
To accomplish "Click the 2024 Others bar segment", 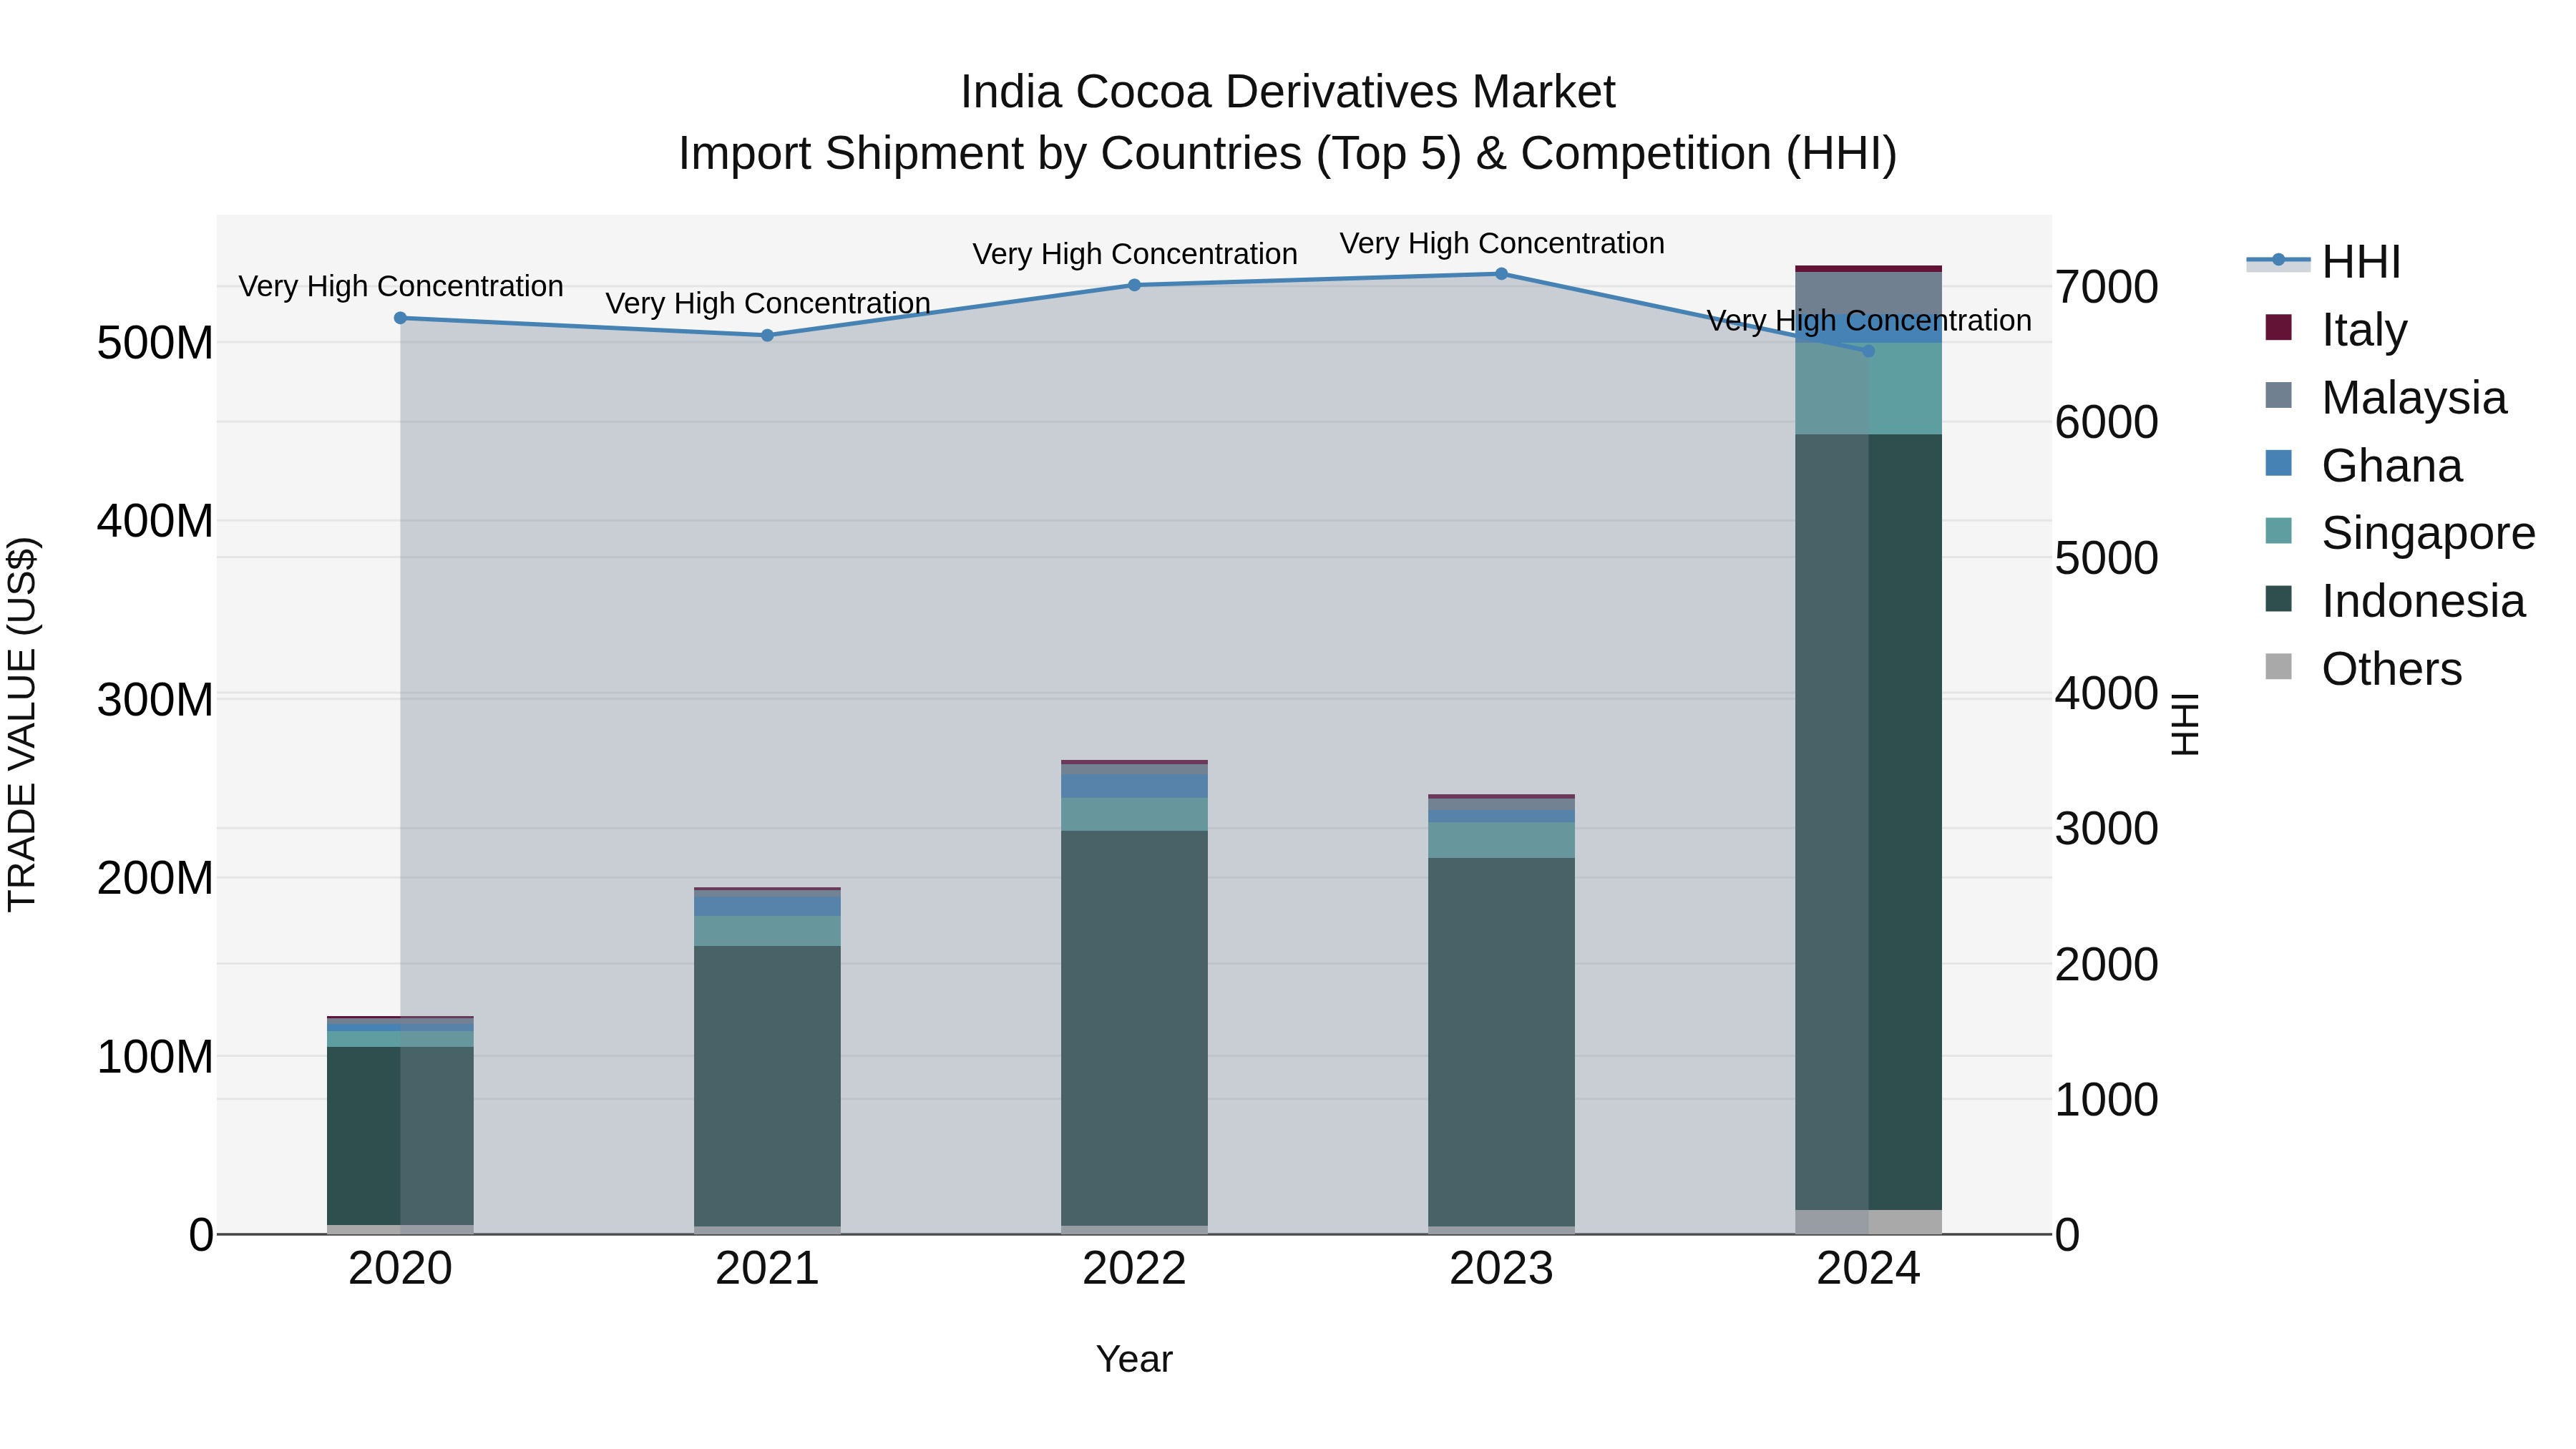I will point(1868,1222).
